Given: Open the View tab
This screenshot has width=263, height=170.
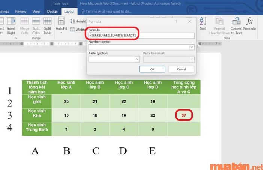Looking at the screenshot, I should click(36, 12).
